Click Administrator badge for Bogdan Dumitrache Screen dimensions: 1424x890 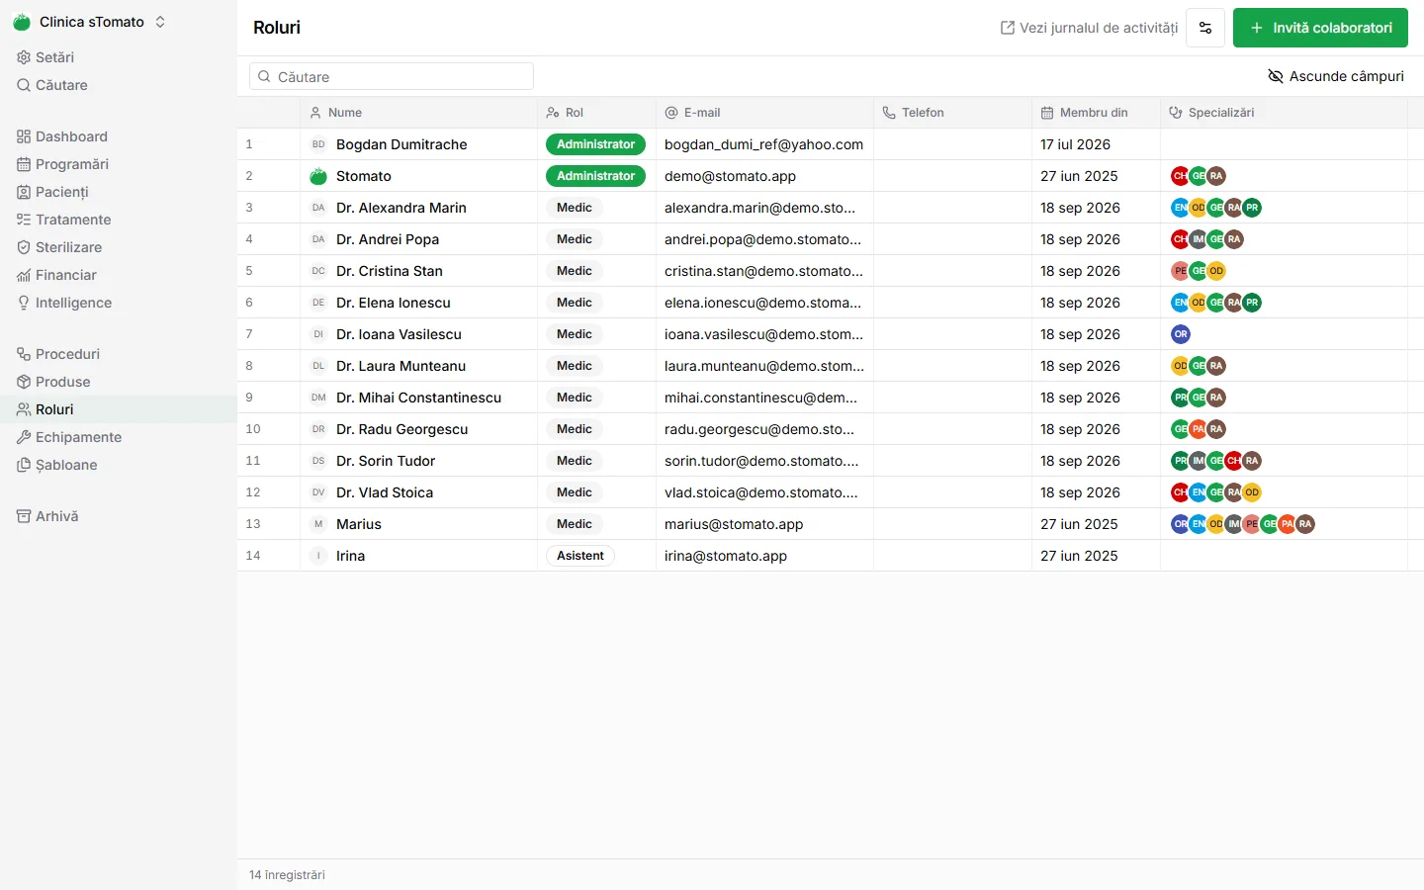(595, 144)
